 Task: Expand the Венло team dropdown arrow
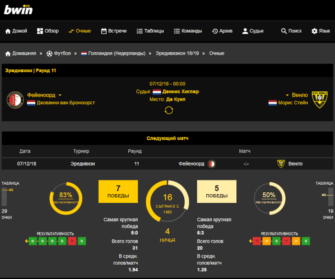(x=288, y=95)
